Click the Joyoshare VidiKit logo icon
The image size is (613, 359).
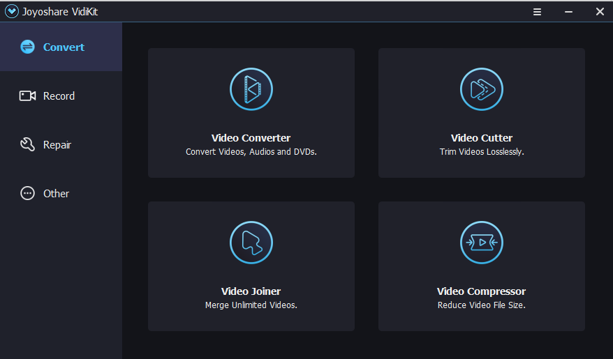(x=12, y=11)
